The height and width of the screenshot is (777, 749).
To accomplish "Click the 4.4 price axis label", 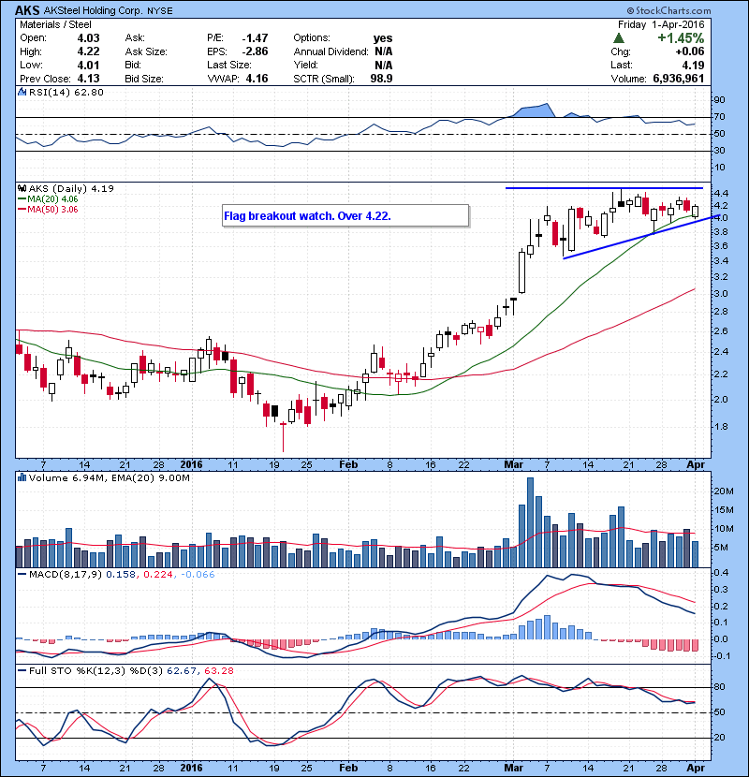I will point(721,193).
